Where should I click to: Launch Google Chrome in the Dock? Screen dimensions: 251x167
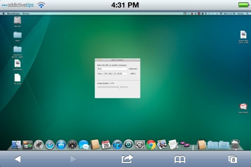[151, 145]
